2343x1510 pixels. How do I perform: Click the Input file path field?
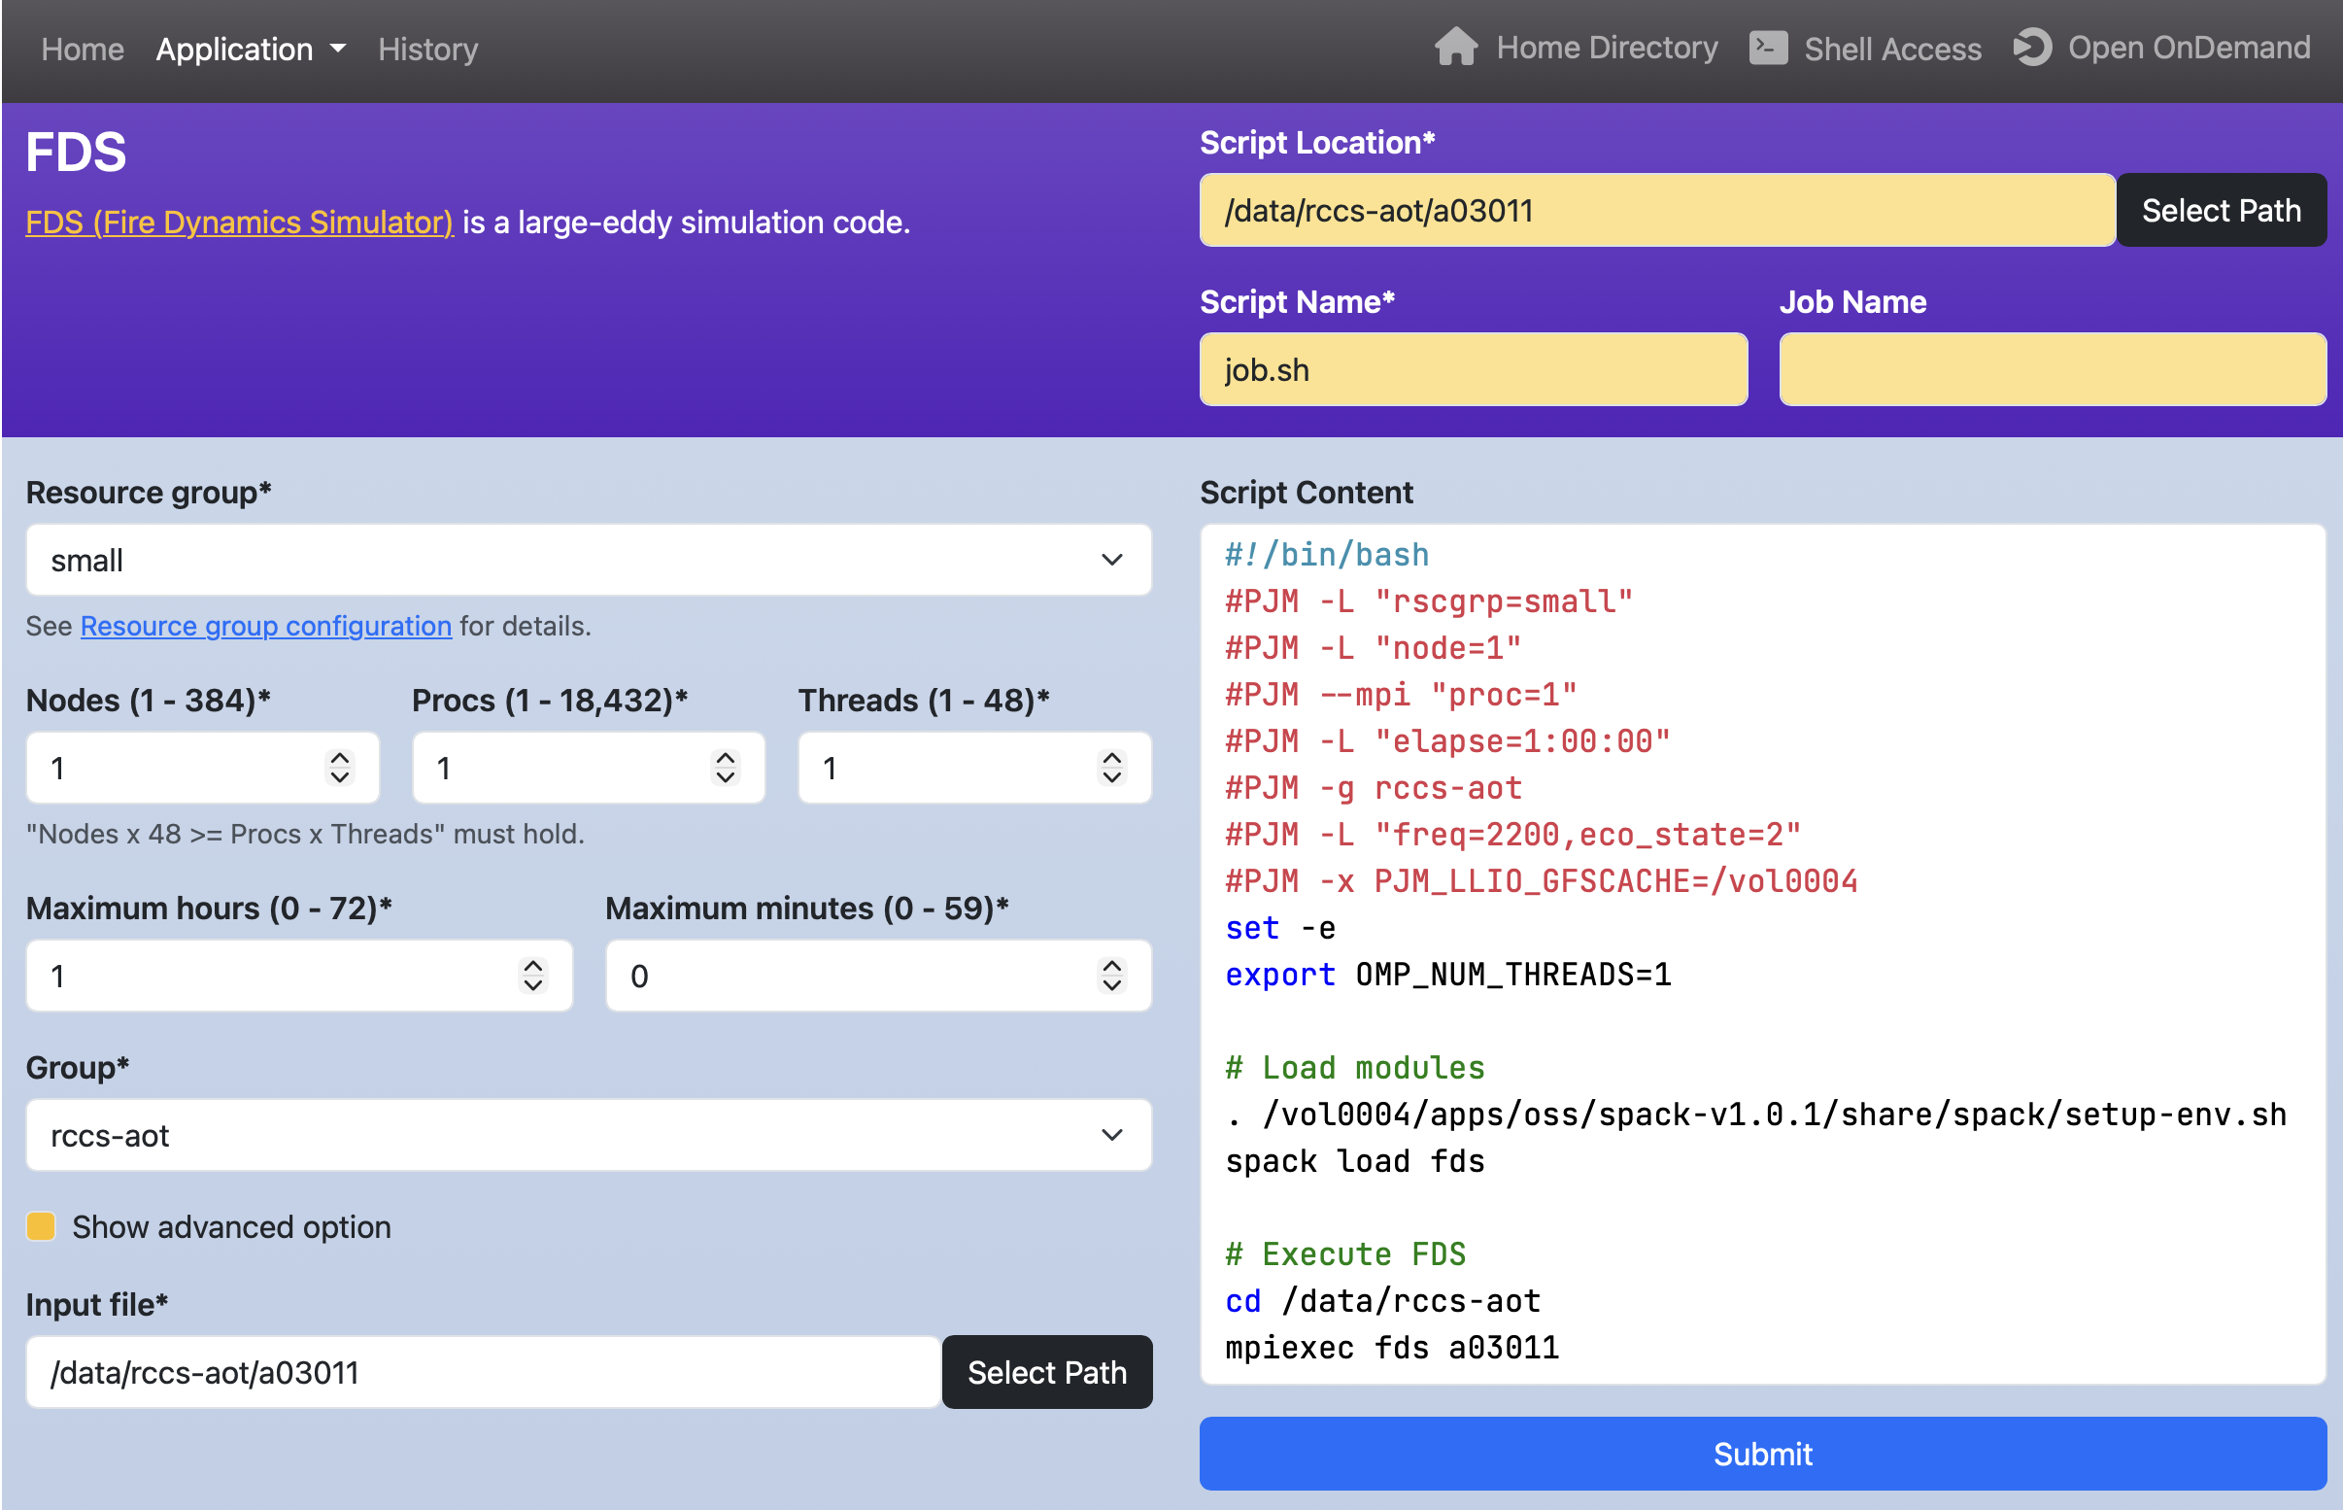(x=483, y=1372)
